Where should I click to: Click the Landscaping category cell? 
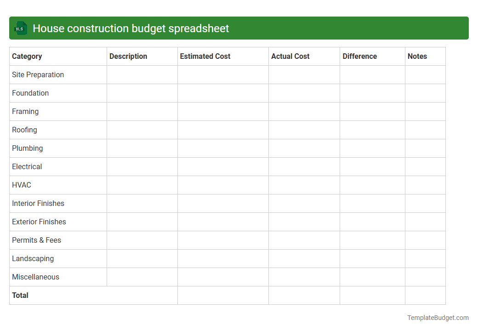pyautogui.click(x=33, y=258)
